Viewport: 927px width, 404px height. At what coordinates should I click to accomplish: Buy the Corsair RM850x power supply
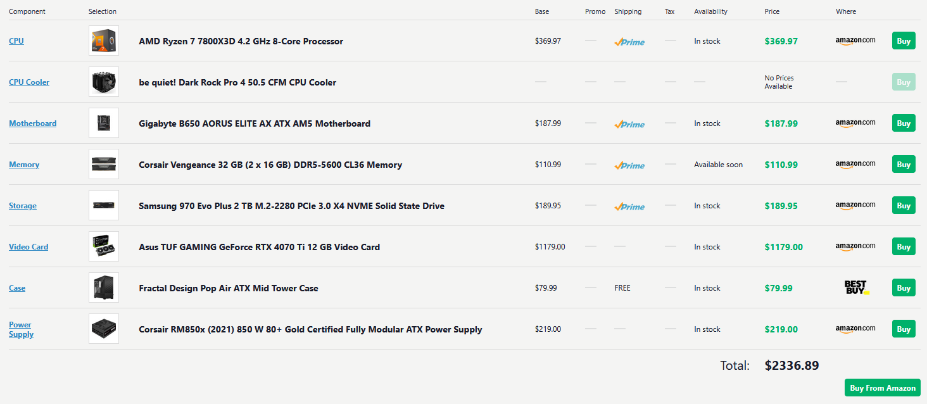[904, 329]
